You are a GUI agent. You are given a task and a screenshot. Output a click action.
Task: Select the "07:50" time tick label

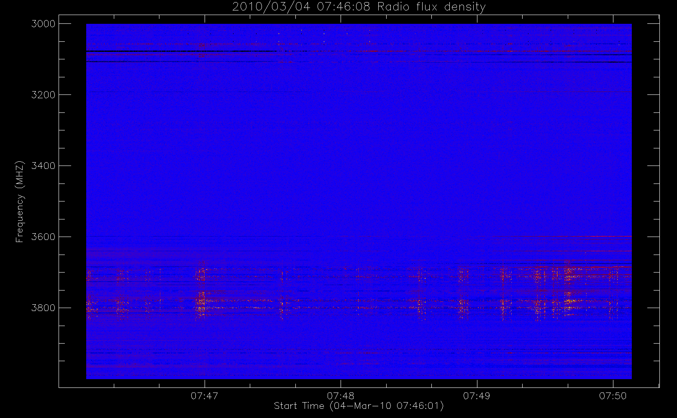coord(613,396)
